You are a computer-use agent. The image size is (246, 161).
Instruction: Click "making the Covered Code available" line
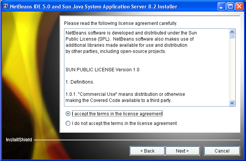[x=119, y=100]
